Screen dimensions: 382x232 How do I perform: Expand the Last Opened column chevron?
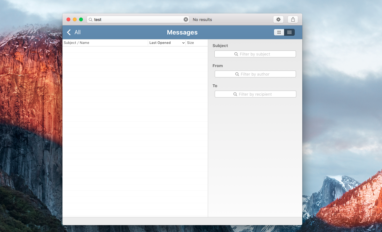click(x=183, y=43)
